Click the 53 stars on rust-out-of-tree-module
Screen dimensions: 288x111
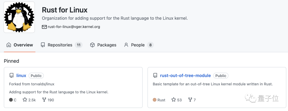point(177,100)
